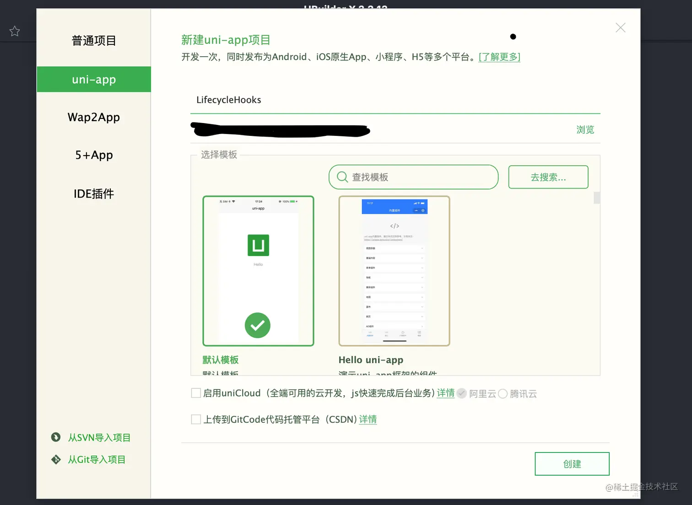Screen dimensions: 692x505
Task: Open the 了解更多 link
Action: [x=499, y=57]
